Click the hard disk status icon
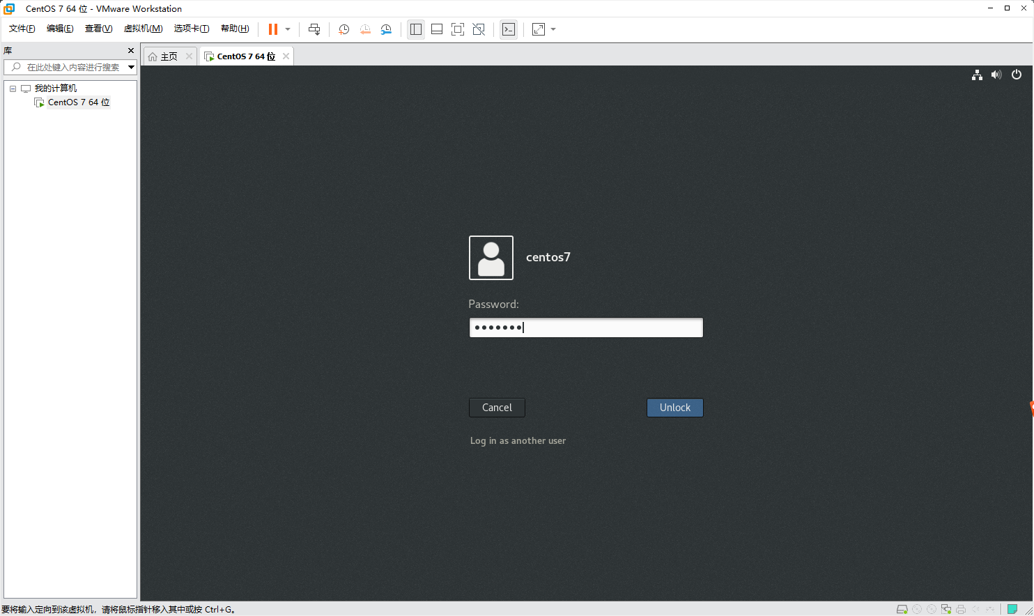The height and width of the screenshot is (616, 1034). [x=902, y=609]
